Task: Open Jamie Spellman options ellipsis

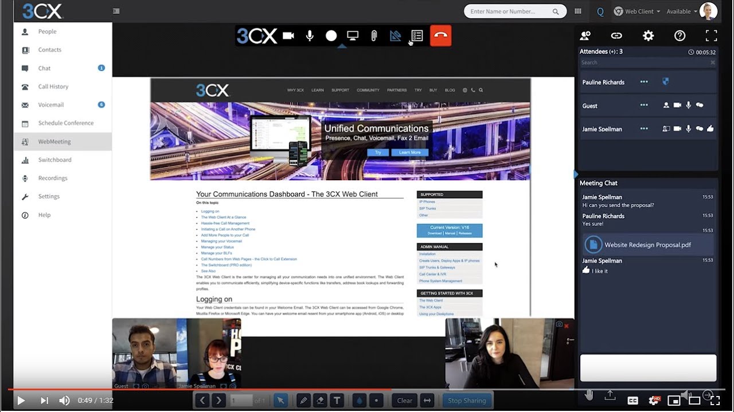Action: (x=644, y=129)
